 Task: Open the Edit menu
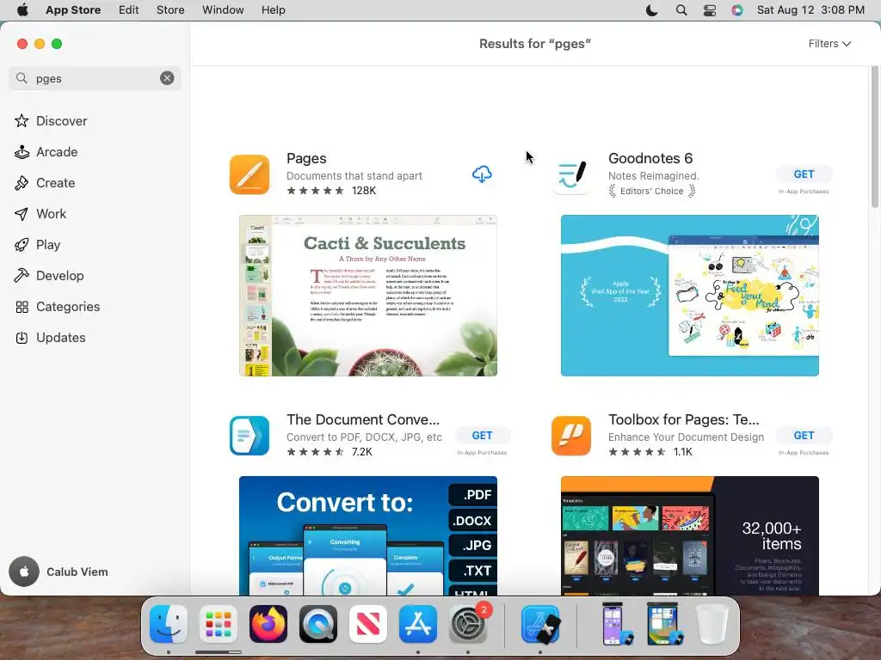129,10
